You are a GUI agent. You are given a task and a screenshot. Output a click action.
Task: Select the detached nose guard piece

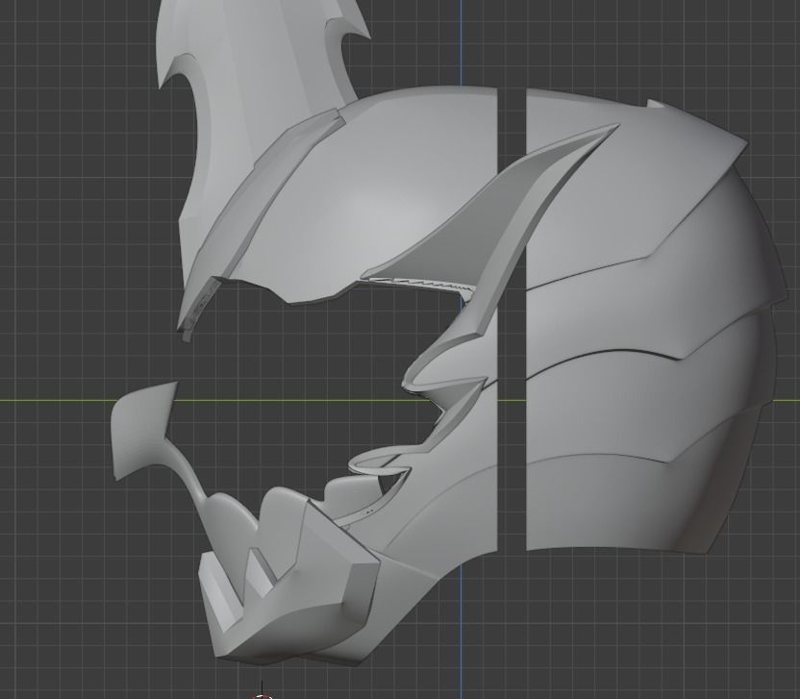143,429
